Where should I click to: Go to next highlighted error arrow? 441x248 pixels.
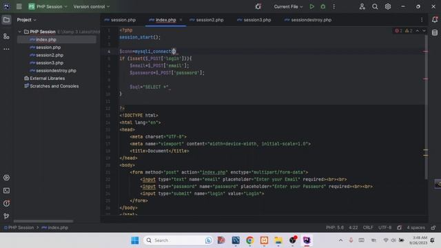coord(424,30)
